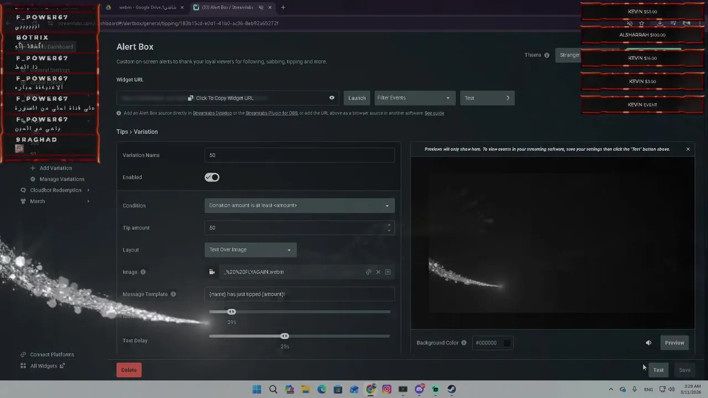Click the Manage Variations gear icon
708x398 pixels.
33,179
